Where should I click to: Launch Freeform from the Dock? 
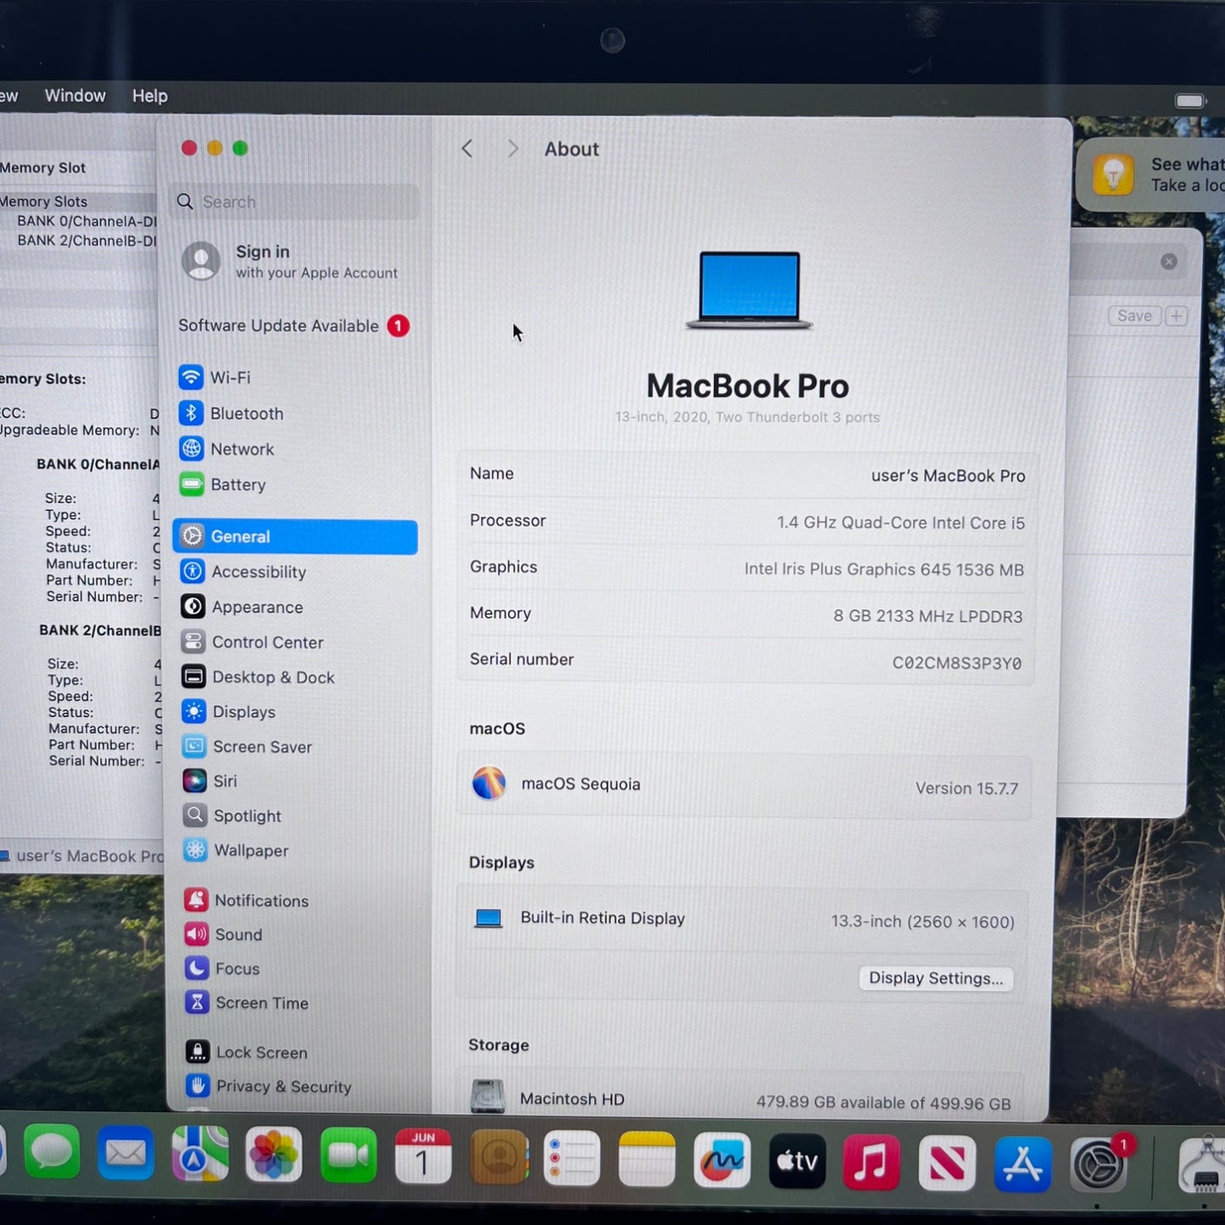(x=721, y=1161)
